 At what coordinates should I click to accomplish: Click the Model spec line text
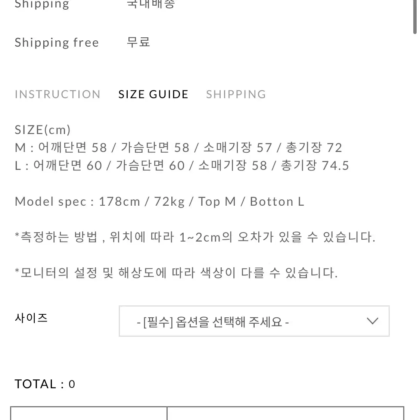160,202
